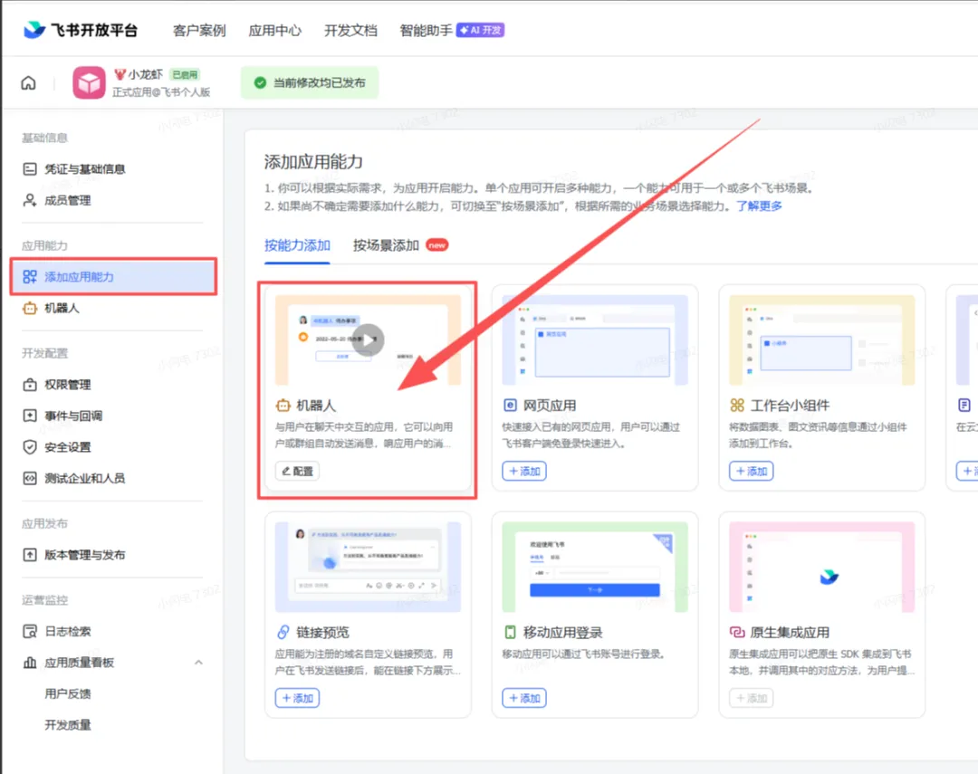Select 成员管理 in the sidebar
Screen dimensions: 978x774
tap(67, 200)
